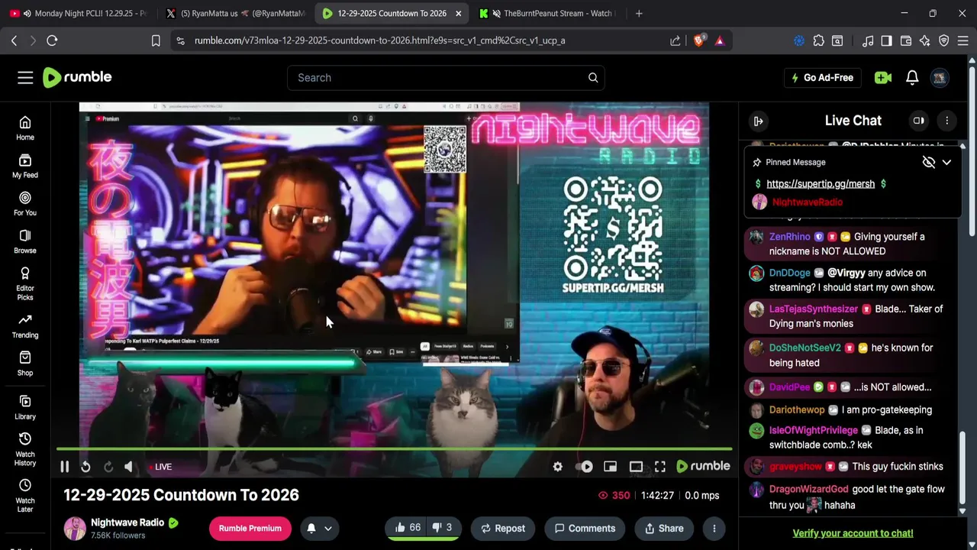977x550 pixels.
Task: Open Editor Picks in sidebar
Action: [x=25, y=284]
